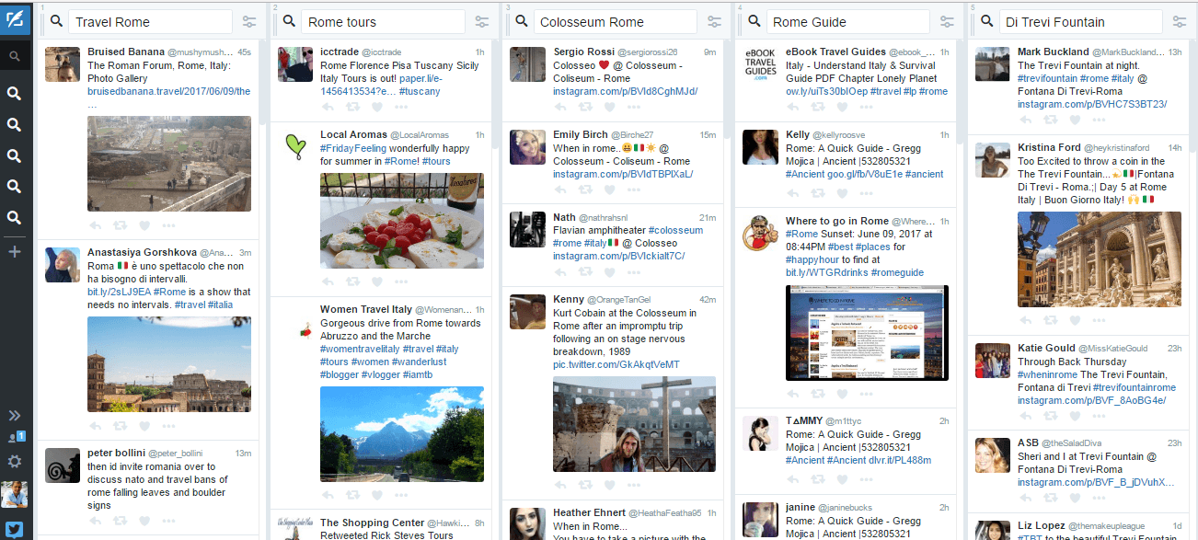The height and width of the screenshot is (540, 1198).
Task: Add a new column with plus icon
Action: click(x=15, y=251)
